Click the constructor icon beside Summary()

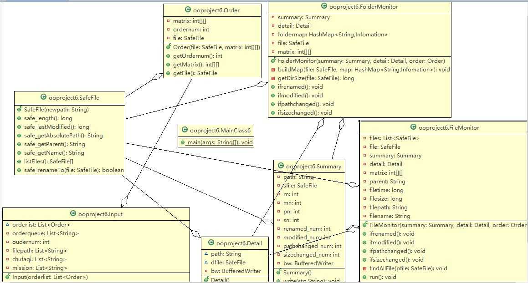pyautogui.click(x=278, y=272)
